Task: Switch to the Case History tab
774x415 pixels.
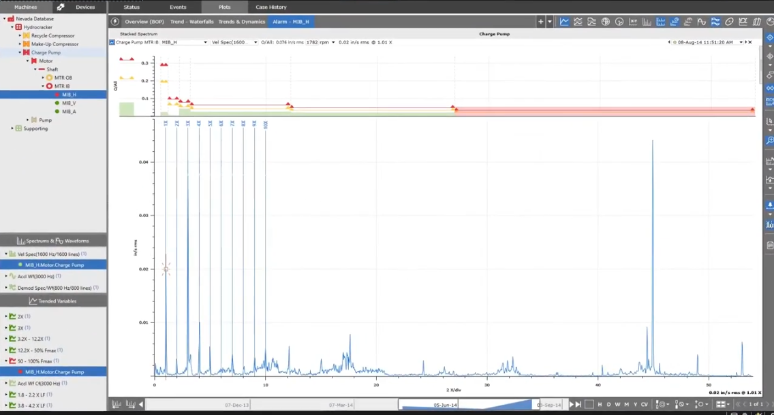Action: click(270, 7)
